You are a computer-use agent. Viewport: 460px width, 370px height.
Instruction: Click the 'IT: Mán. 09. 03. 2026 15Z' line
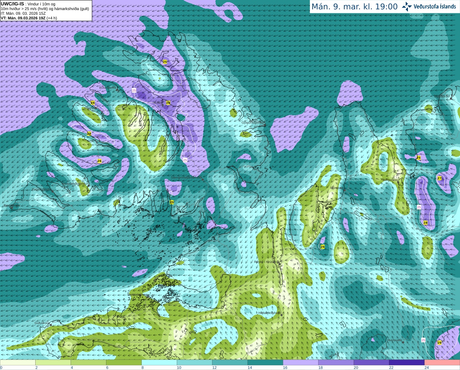23,13
